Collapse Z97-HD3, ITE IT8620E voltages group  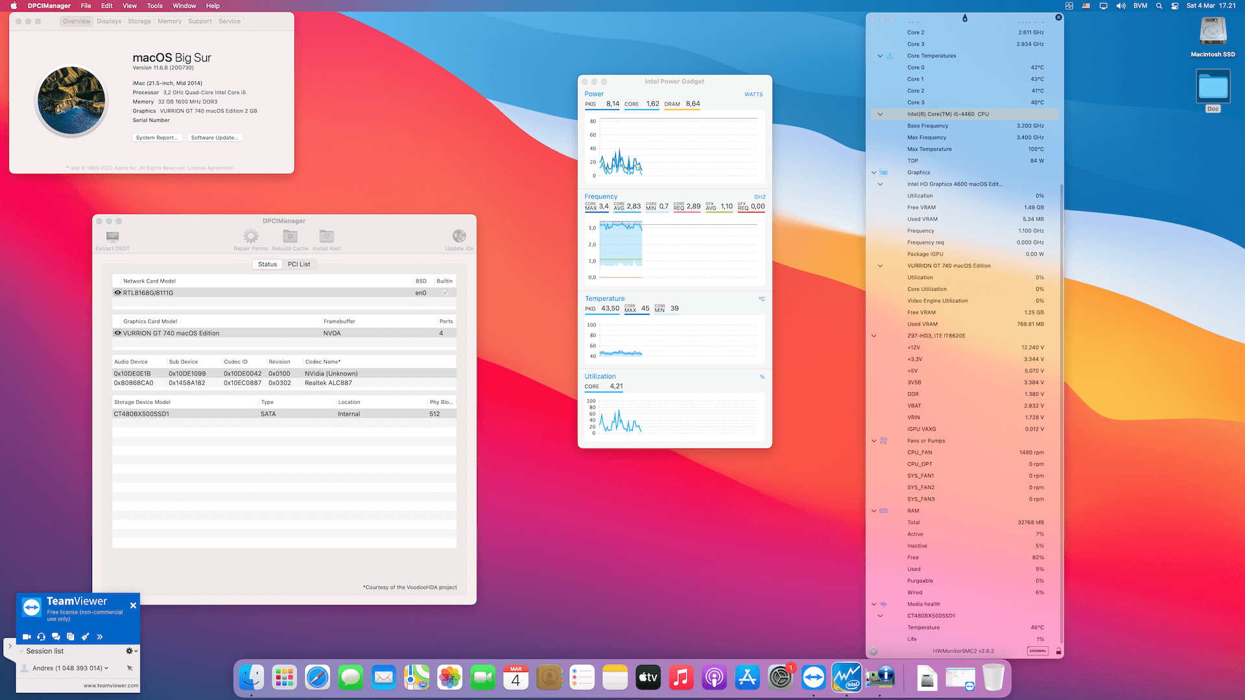tap(873, 336)
